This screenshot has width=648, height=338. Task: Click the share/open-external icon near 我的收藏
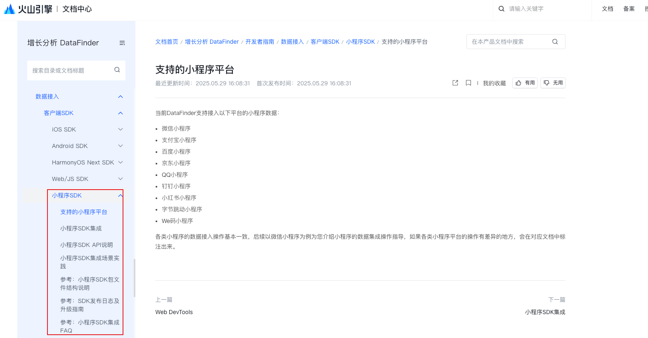coord(455,83)
